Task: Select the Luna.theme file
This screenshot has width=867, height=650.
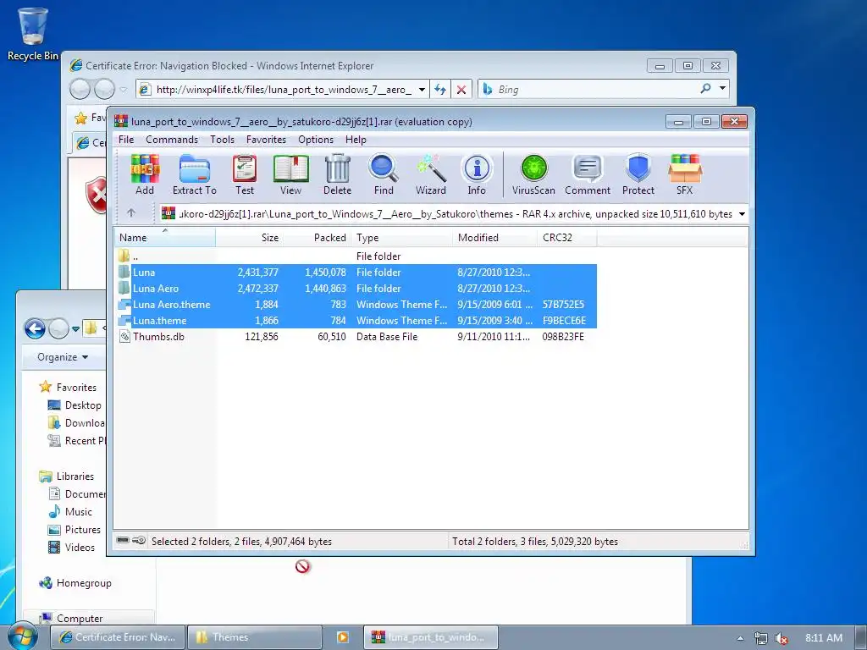Action: [x=356, y=320]
